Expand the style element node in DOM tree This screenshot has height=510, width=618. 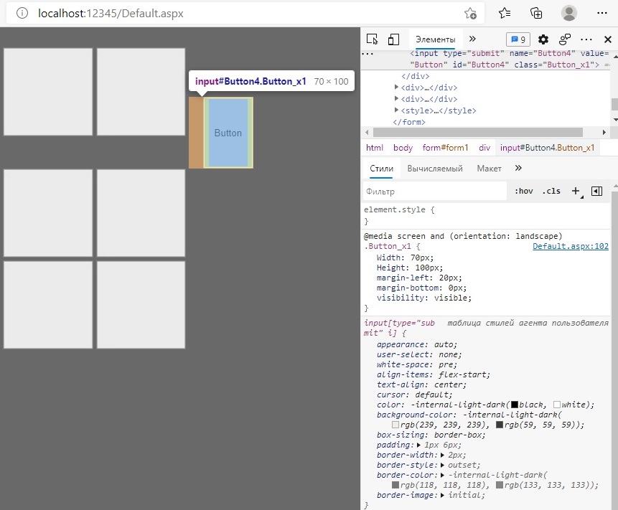(397, 110)
